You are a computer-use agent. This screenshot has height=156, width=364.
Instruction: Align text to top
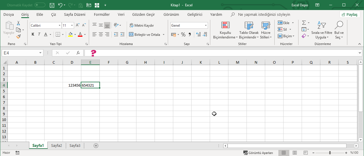[x=94, y=25]
